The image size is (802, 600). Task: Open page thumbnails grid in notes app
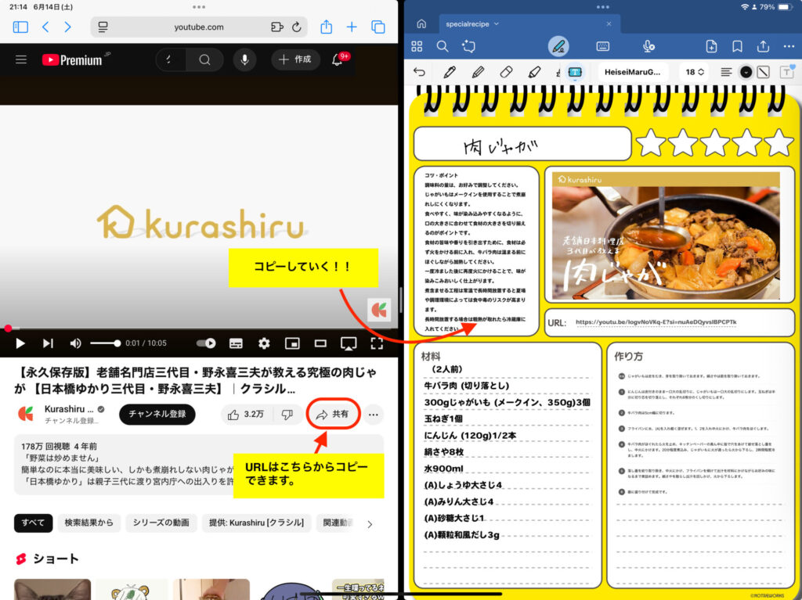point(417,46)
